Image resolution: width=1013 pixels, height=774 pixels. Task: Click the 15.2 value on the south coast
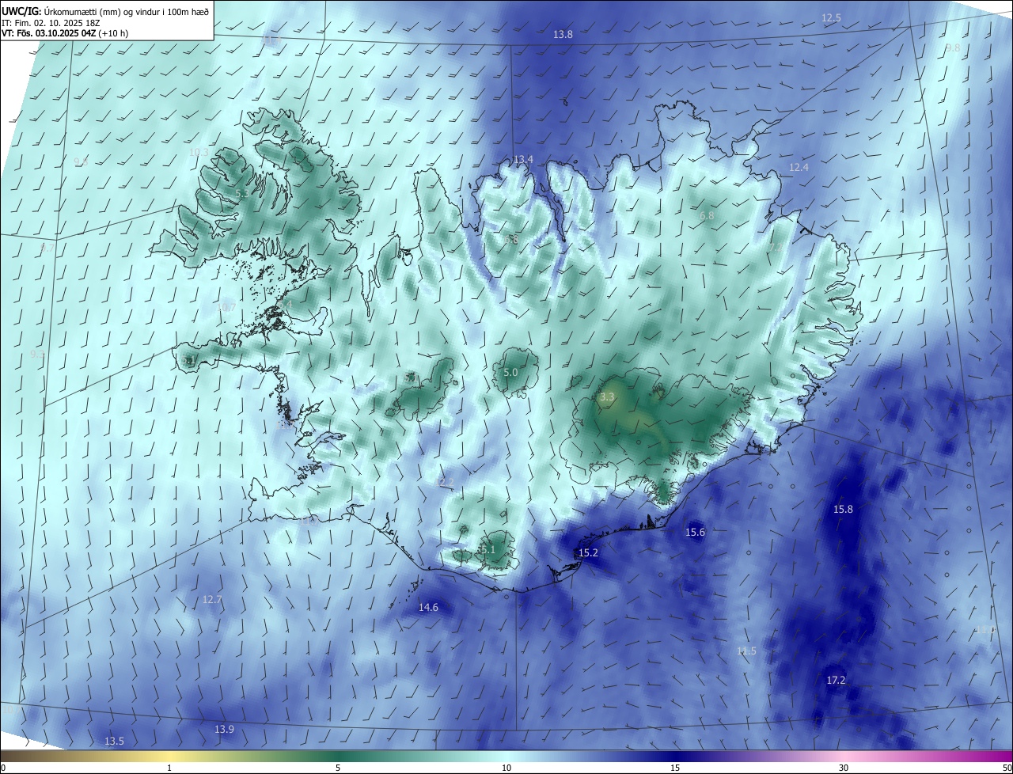point(588,553)
